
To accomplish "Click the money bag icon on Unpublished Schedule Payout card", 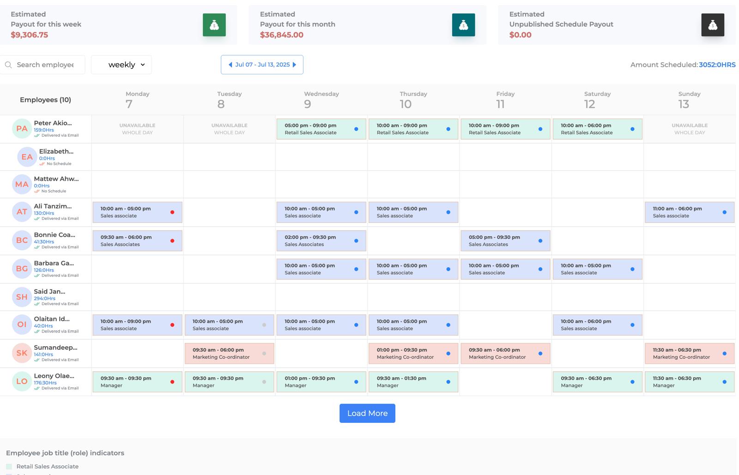I will [713, 25].
